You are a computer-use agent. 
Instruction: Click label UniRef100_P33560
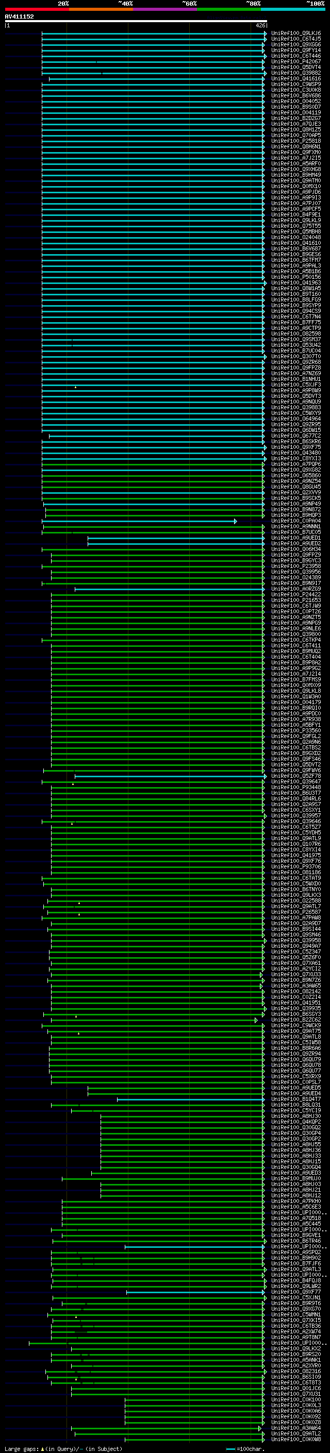point(296,730)
